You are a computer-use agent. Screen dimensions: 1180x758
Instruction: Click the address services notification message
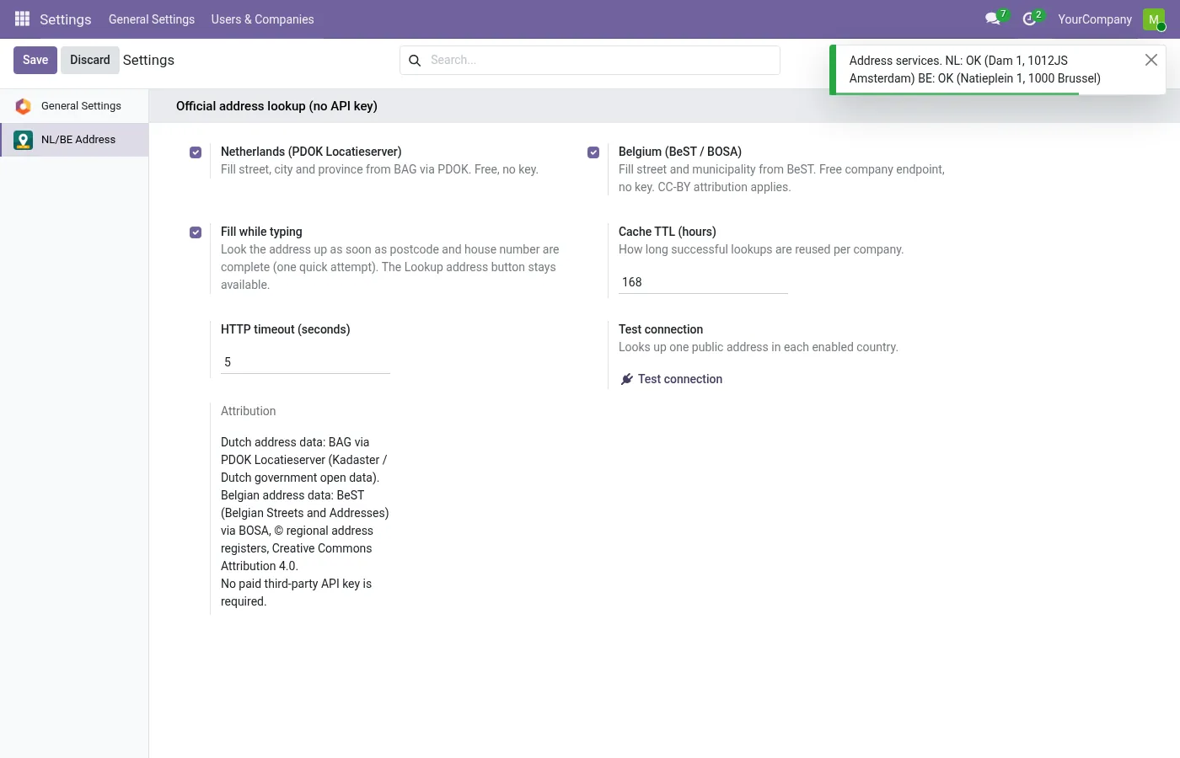[975, 69]
